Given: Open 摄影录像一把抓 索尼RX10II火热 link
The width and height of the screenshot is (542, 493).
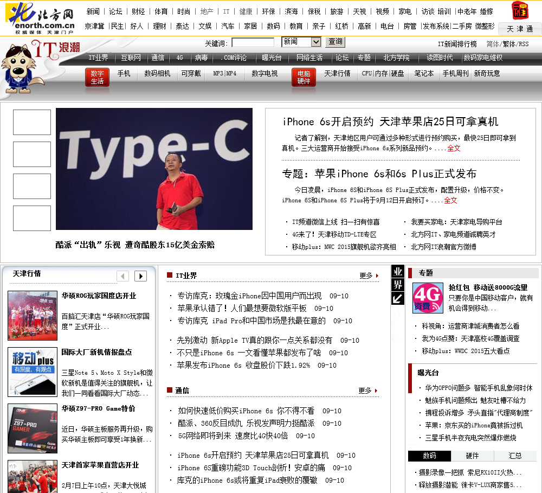Looking at the screenshot, I should click(x=469, y=472).
